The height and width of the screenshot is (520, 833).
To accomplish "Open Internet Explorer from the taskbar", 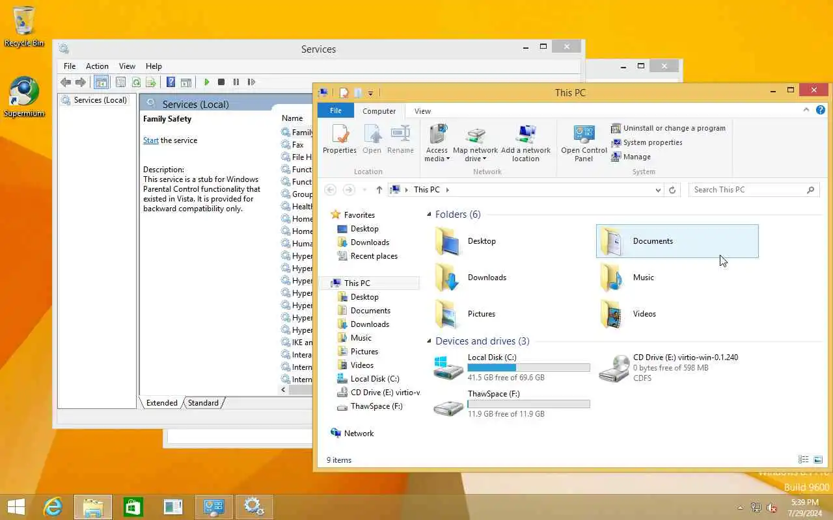I will [53, 507].
